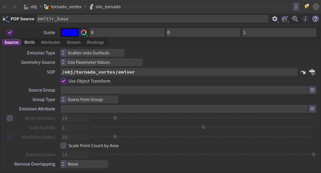Image resolution: width=321 pixels, height=173 pixels.
Task: Open the Geometry Source dropdown
Action: (101, 62)
